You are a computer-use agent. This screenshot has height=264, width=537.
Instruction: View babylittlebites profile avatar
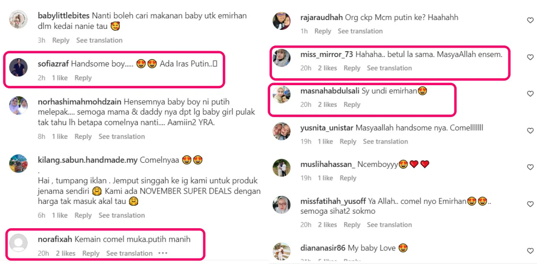(x=18, y=20)
